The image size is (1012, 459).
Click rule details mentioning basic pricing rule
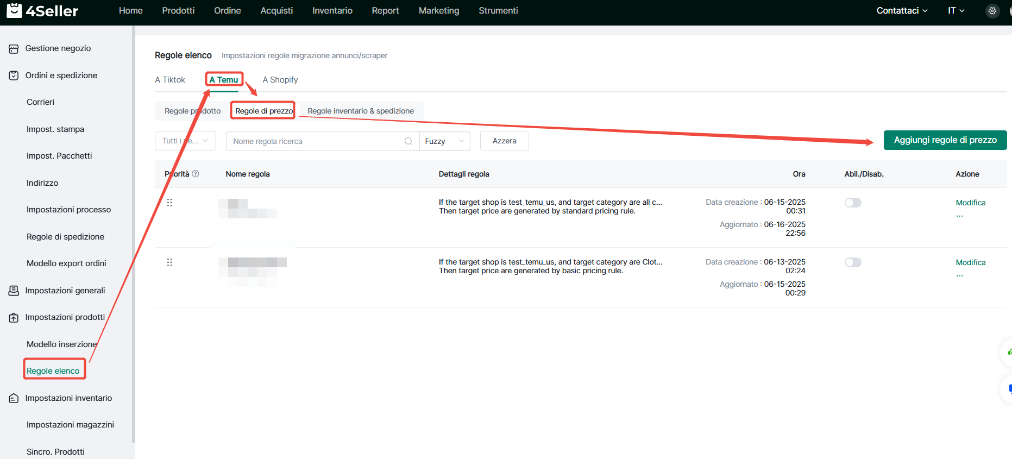550,266
